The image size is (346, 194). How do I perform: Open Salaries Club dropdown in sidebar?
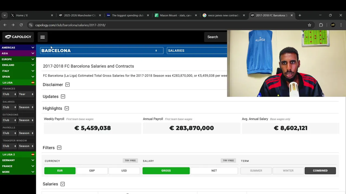[9, 107]
